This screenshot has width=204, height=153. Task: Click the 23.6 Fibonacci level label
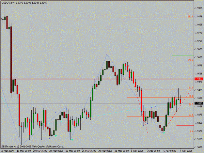point(191,115)
